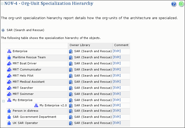Click the MRT Boat Driver role icon
Viewport: 185px width, 128px height.
click(x=9, y=64)
